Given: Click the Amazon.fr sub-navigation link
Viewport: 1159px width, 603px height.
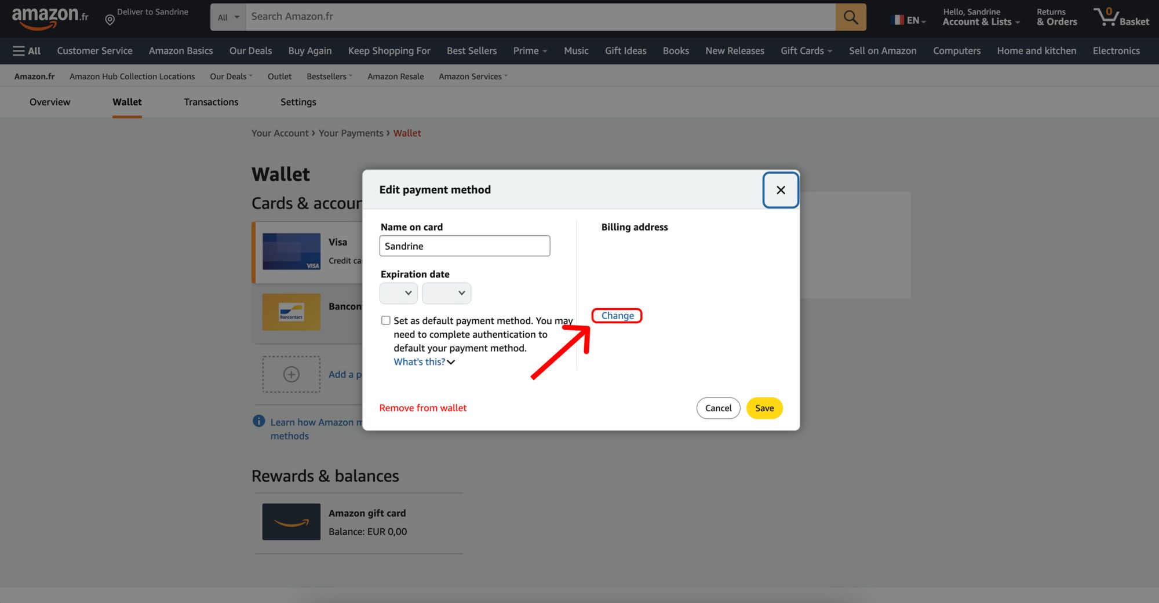Looking at the screenshot, I should [34, 76].
